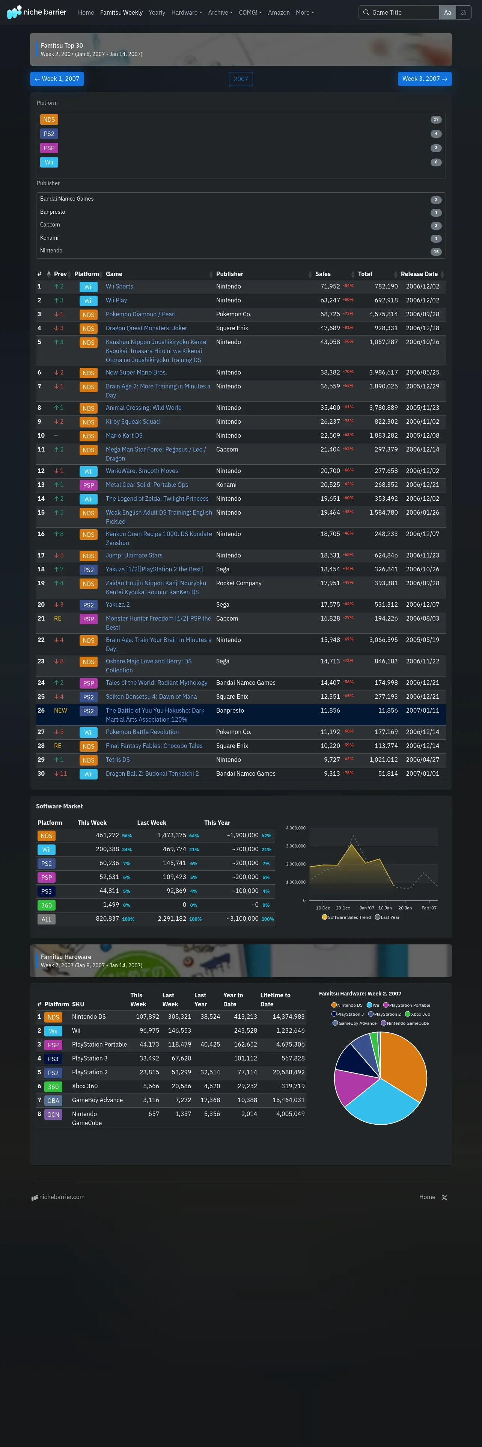
Task: Open Yearly nav item
Action: [x=157, y=12]
